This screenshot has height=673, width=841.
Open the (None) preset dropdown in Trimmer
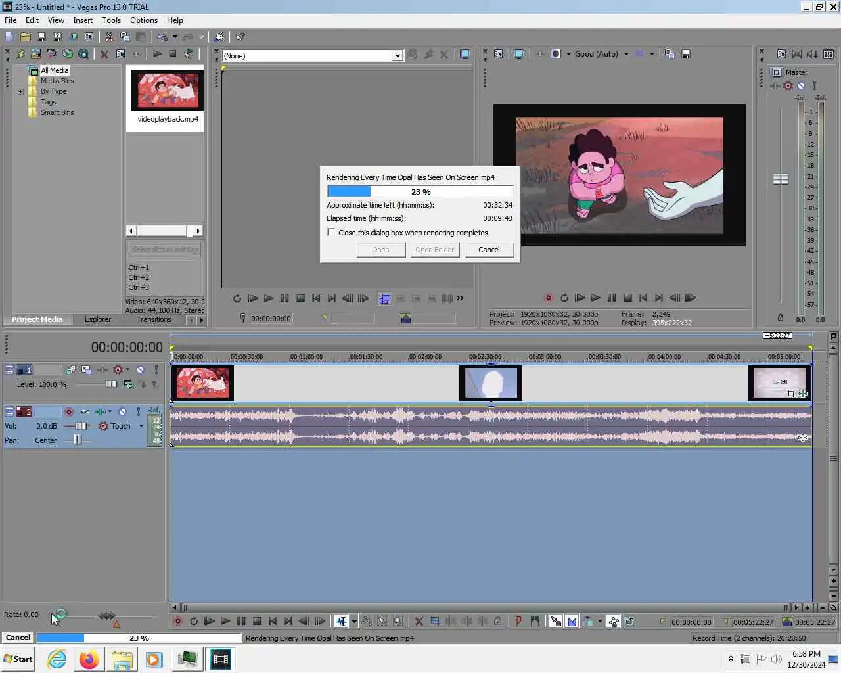397,56
